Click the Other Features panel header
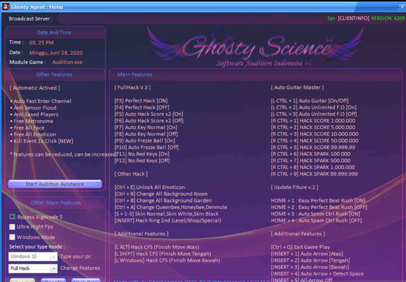 point(54,74)
